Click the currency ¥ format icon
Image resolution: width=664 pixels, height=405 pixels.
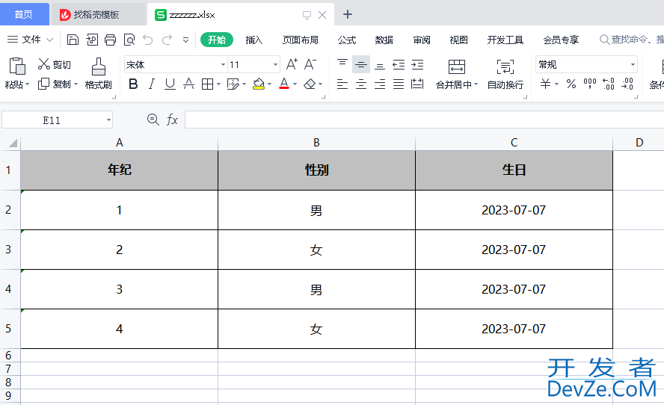(545, 84)
